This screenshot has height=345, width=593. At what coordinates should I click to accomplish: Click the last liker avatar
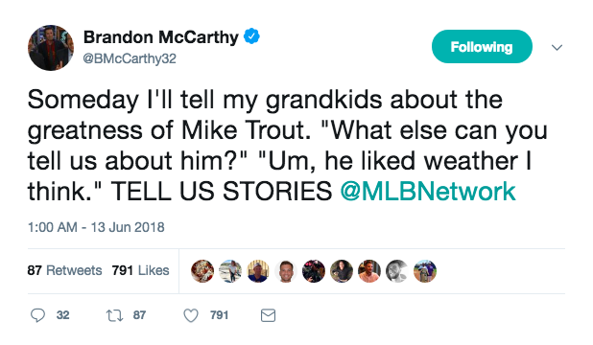[425, 271]
